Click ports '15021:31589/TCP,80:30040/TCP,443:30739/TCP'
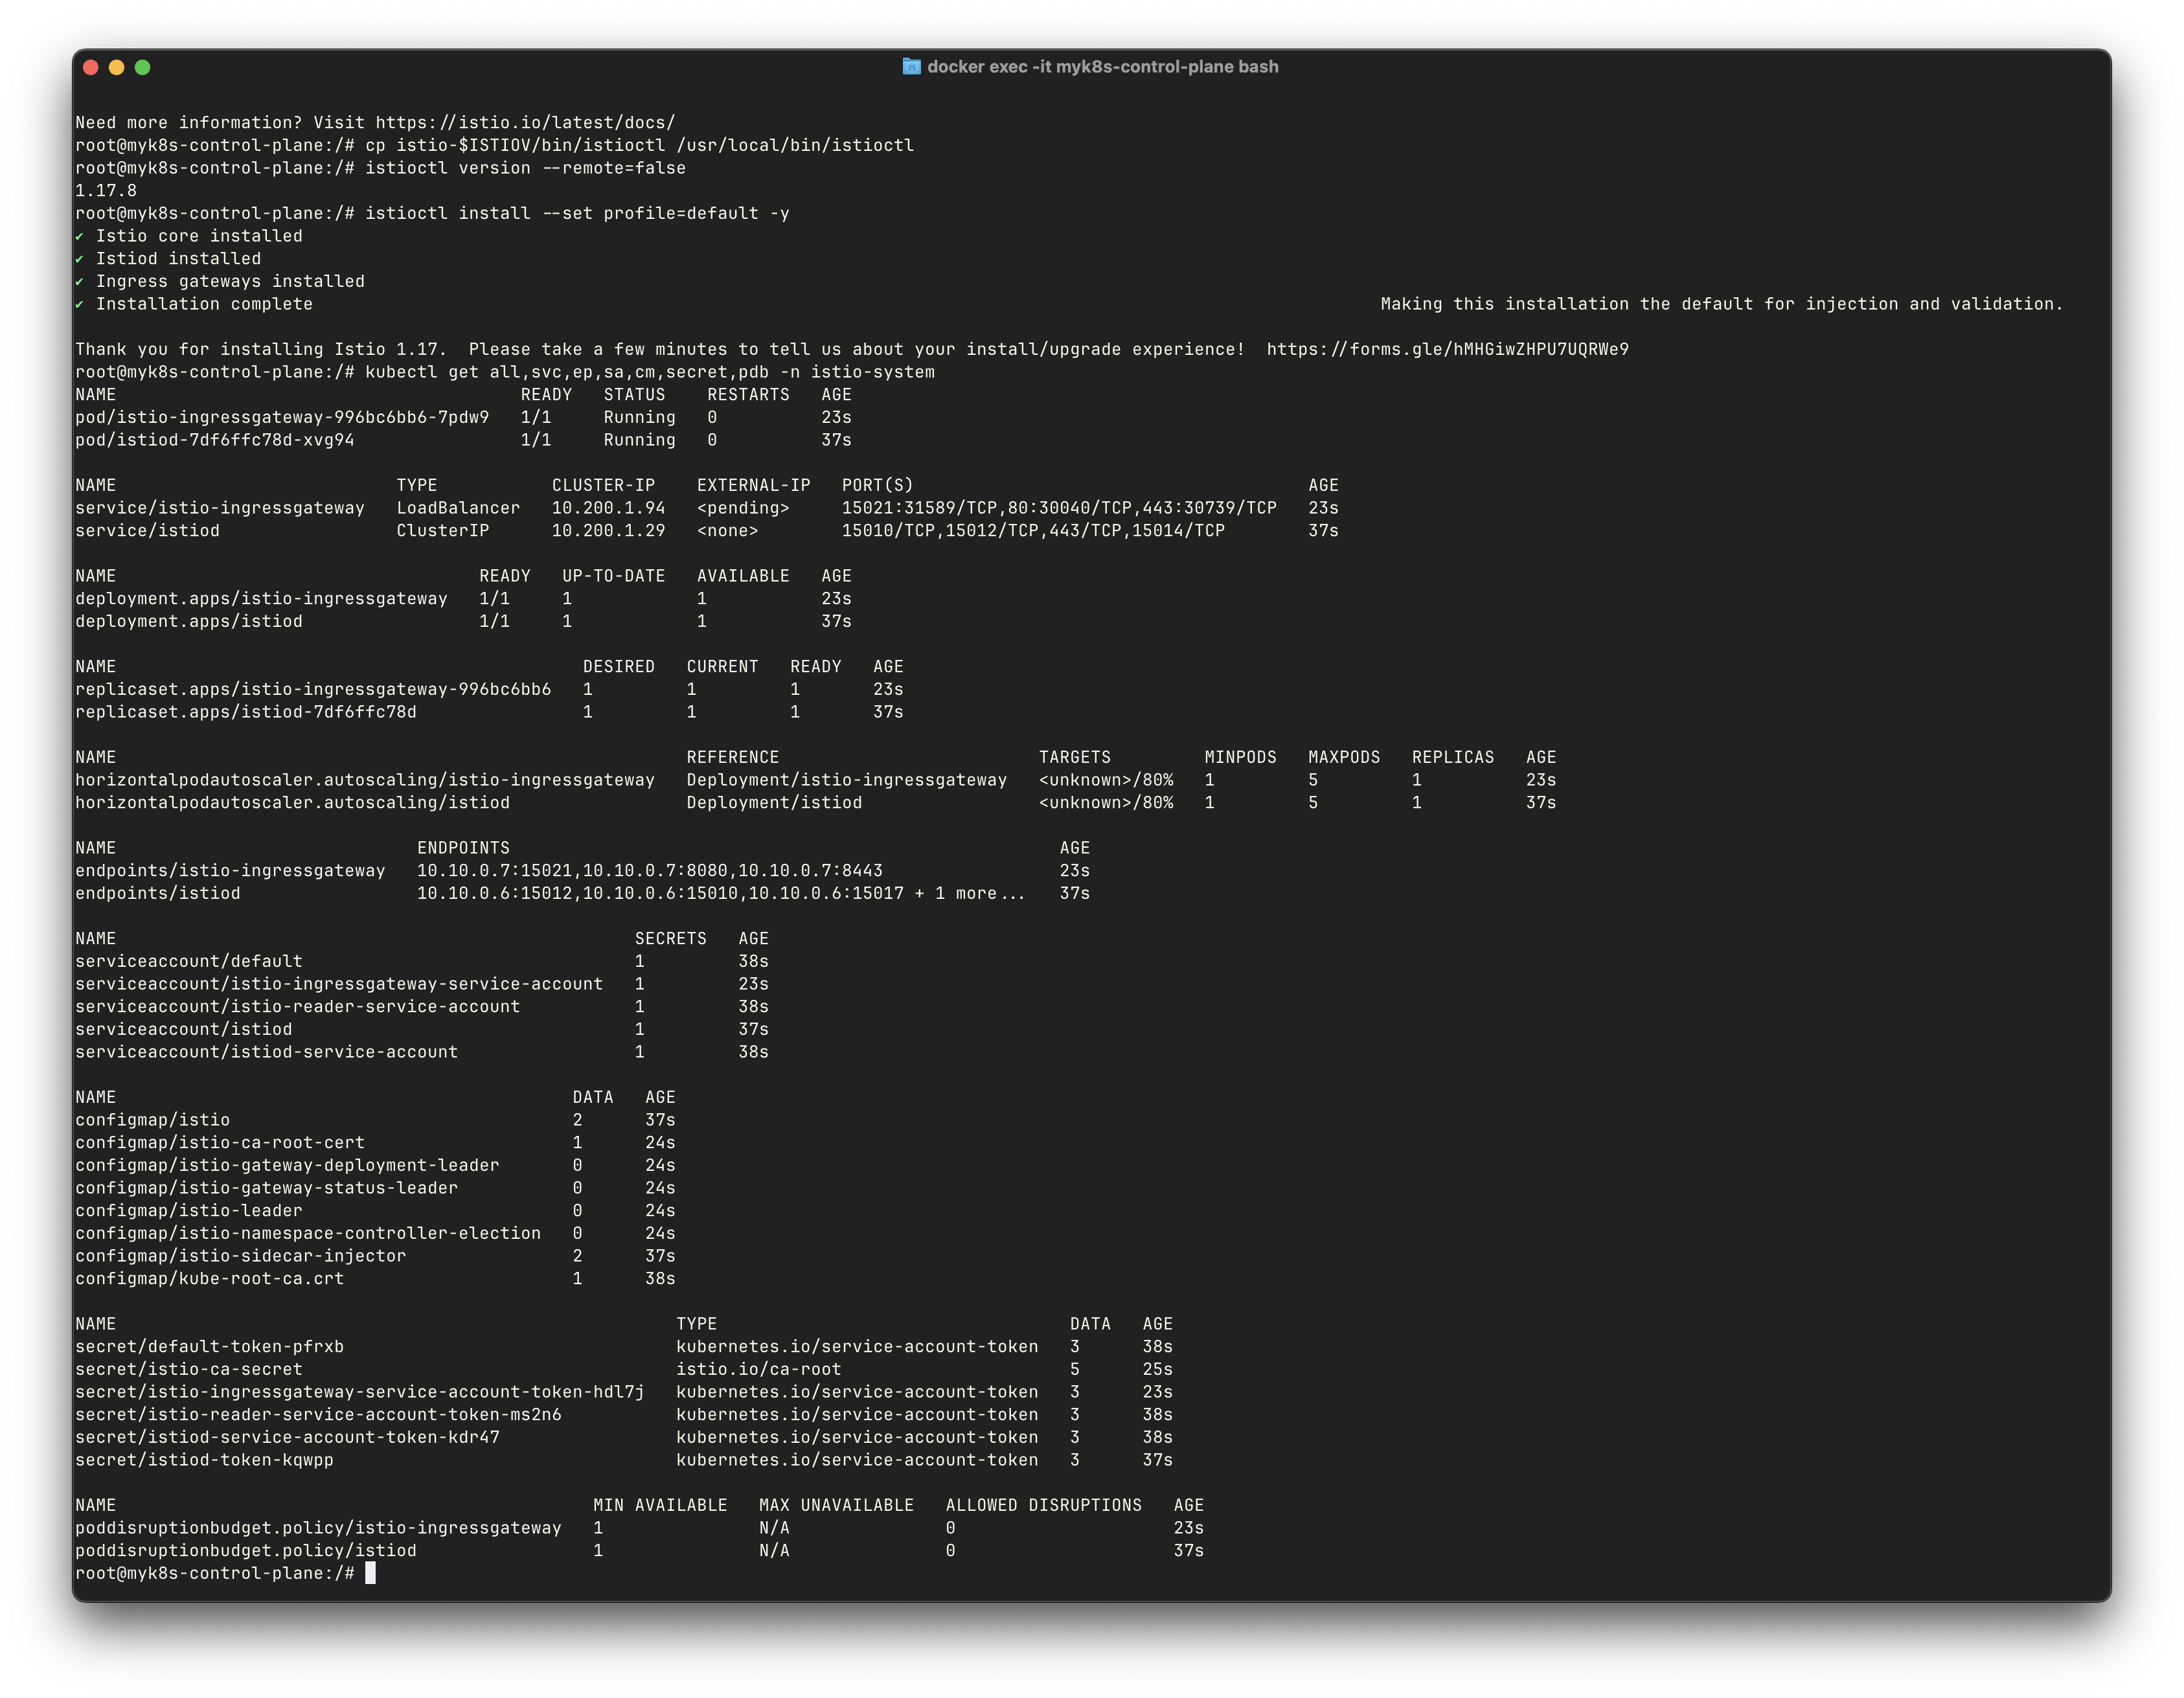Screen dimensions: 2184x1698 pos(1059,508)
